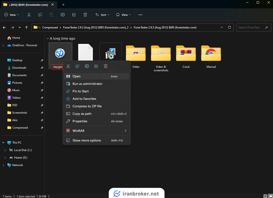Open the Video & screenshots folder
The width and height of the screenshot is (273, 198).
161,53
